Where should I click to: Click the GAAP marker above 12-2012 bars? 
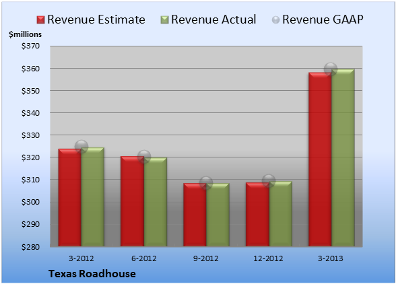(269, 181)
